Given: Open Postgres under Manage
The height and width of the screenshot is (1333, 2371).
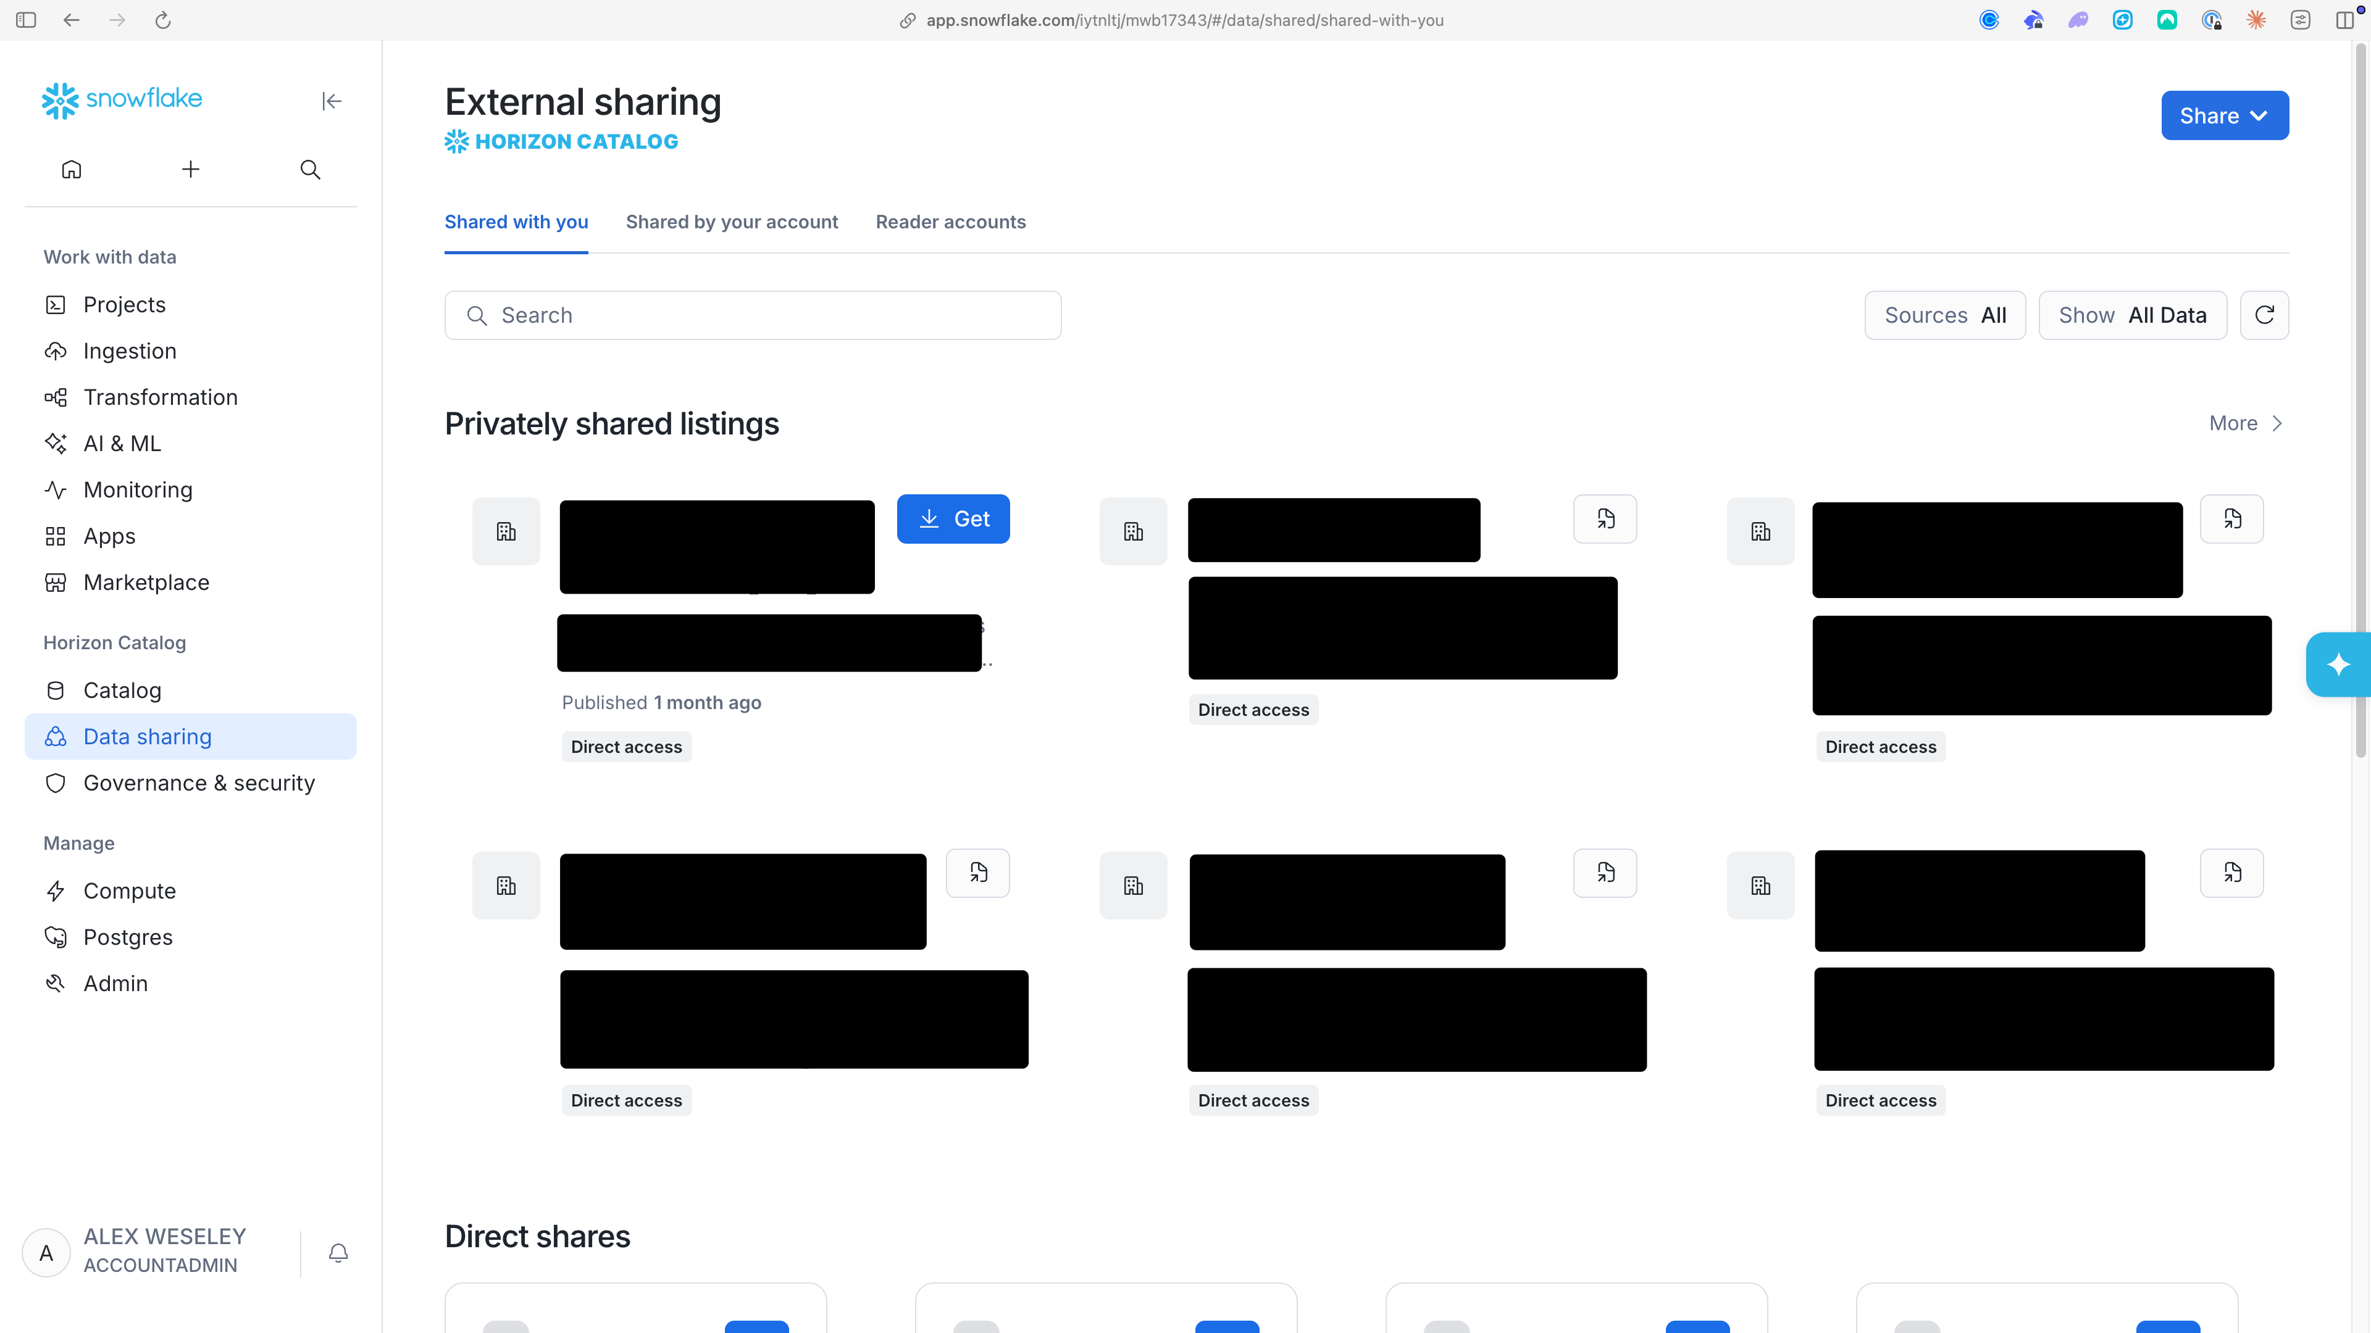Looking at the screenshot, I should [191, 937].
